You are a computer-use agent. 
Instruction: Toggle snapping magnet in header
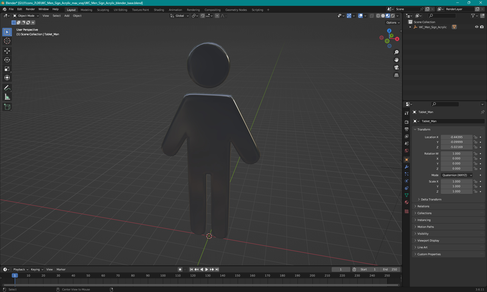click(x=203, y=16)
